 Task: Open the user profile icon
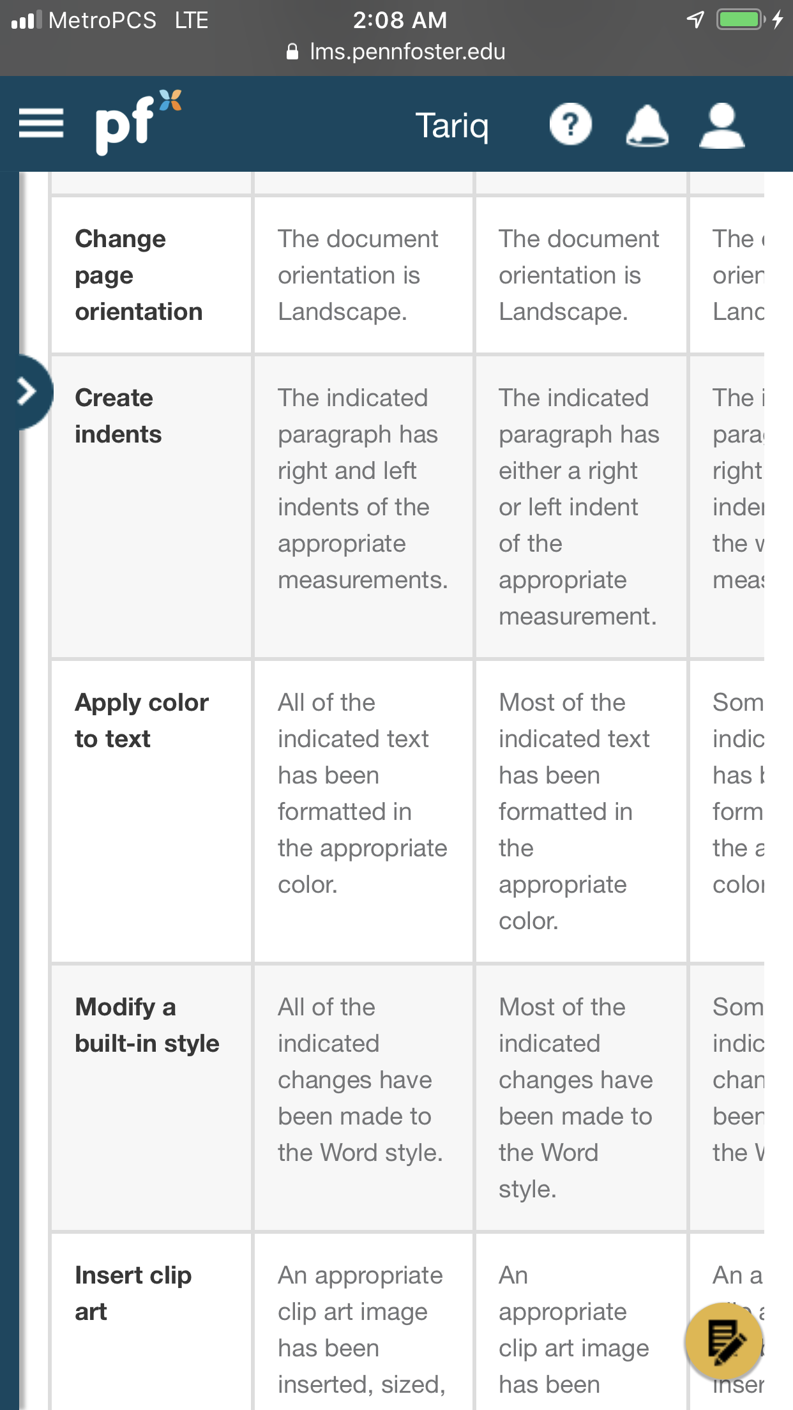(x=721, y=126)
